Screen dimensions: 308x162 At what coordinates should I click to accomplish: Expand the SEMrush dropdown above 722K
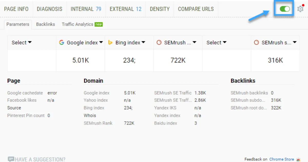(177, 43)
